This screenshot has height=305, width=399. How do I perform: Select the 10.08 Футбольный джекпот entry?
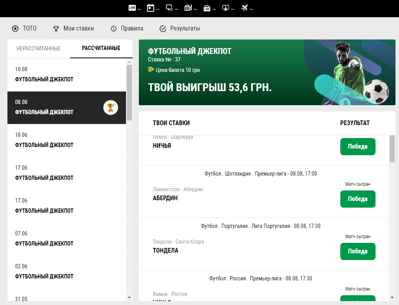pos(66,75)
